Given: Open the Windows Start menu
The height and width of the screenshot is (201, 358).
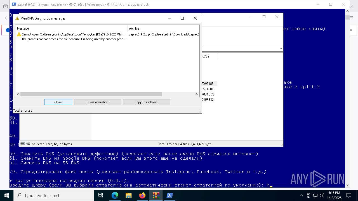Looking at the screenshot, I should tap(7, 195).
